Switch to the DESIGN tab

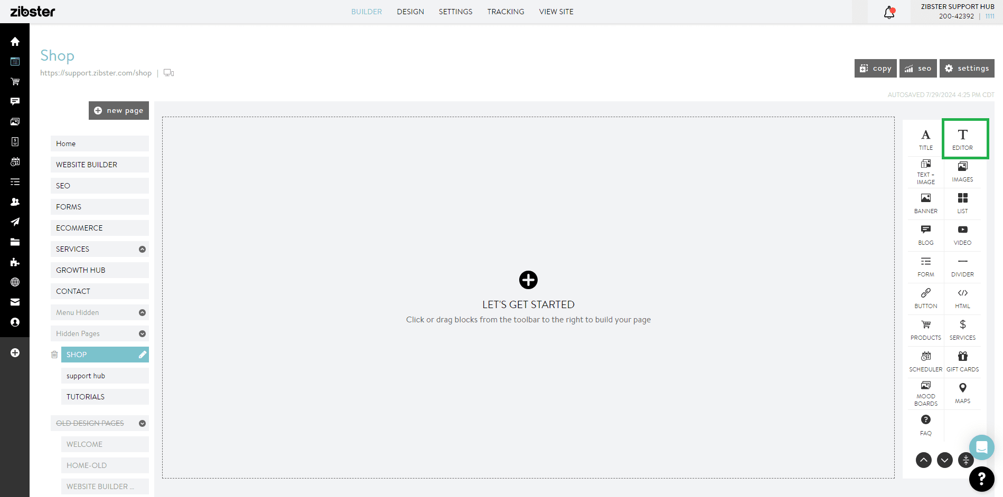click(x=410, y=12)
